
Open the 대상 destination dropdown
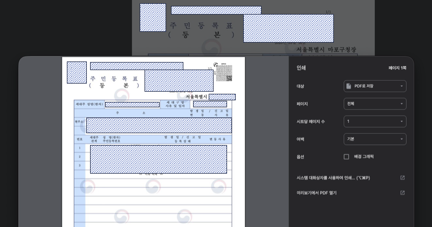pyautogui.click(x=375, y=86)
